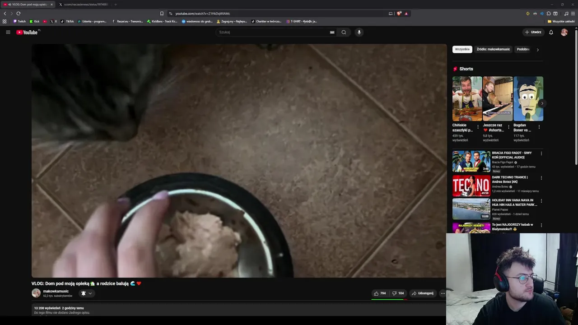Like the video with thumbs up
This screenshot has height=325, width=578.
point(379,293)
